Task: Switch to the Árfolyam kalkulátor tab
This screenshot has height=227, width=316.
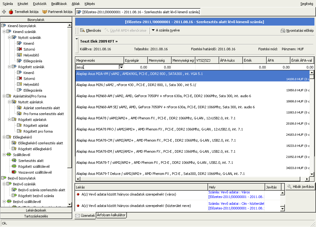Action: [x=111, y=215]
